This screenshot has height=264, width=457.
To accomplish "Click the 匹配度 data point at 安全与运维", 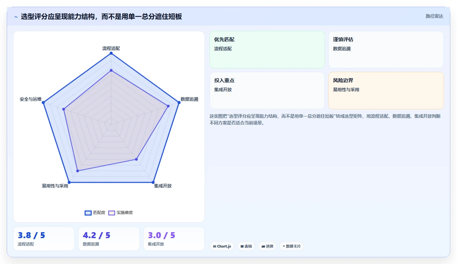I will [43, 103].
